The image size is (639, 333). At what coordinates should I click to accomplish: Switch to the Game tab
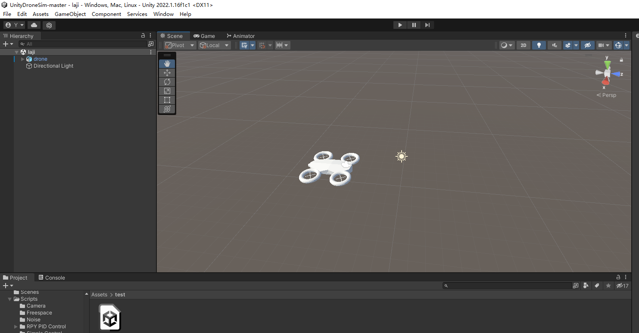[x=204, y=36]
